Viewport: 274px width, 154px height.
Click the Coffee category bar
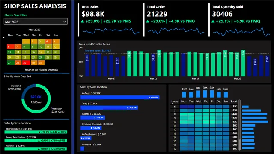tap(120, 97)
